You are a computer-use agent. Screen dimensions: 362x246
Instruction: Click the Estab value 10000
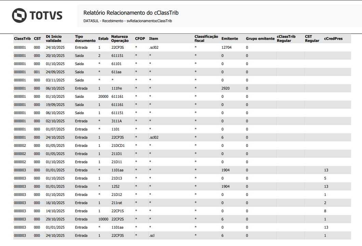point(103,219)
